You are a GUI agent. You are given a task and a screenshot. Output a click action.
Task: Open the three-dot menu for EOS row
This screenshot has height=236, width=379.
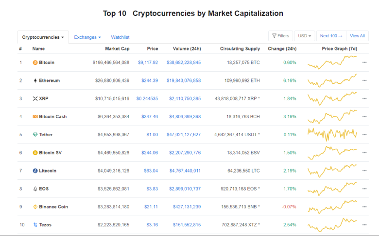[x=364, y=189]
